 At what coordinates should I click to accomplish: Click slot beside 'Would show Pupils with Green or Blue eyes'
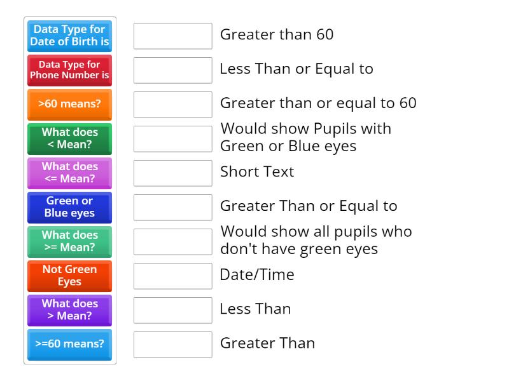click(x=173, y=139)
